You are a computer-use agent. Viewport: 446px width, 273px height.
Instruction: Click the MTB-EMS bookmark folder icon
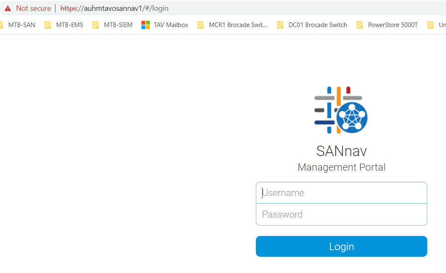click(x=47, y=25)
